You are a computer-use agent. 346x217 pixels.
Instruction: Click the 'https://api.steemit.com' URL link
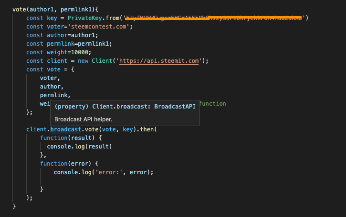pyautogui.click(x=159, y=61)
